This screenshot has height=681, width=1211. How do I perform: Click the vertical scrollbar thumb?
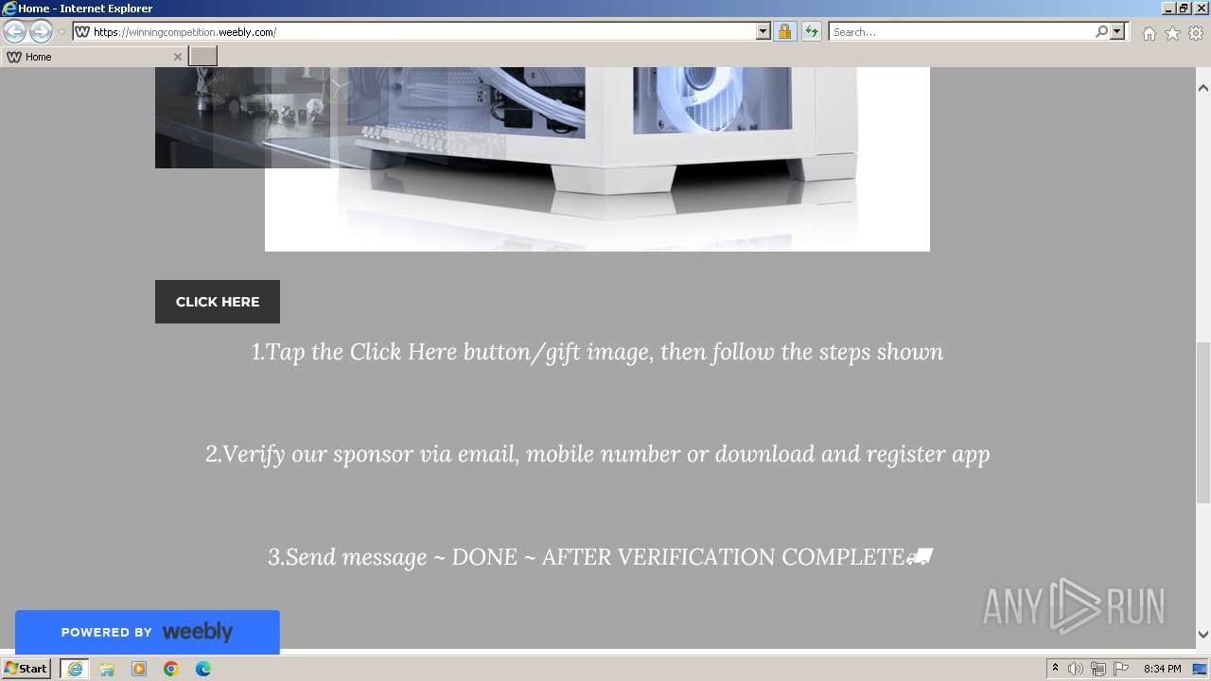point(1203,422)
